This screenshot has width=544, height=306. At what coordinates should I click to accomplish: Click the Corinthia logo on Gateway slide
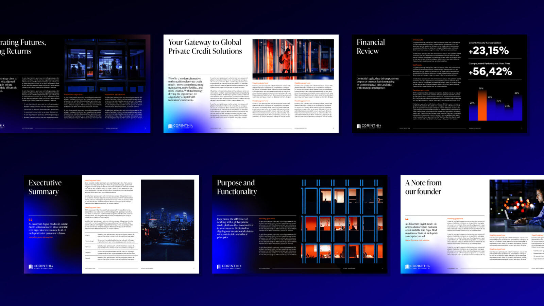(181, 126)
